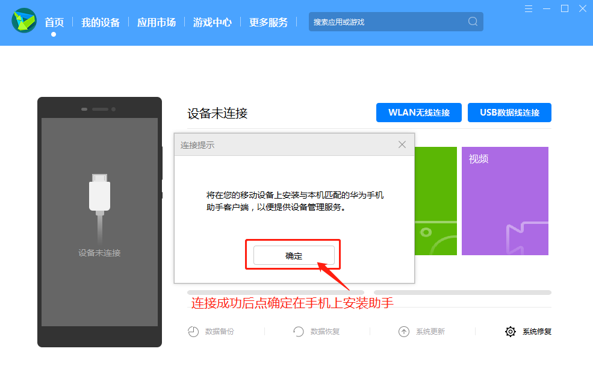Maximize the HiSuite window

pyautogui.click(x=565, y=8)
